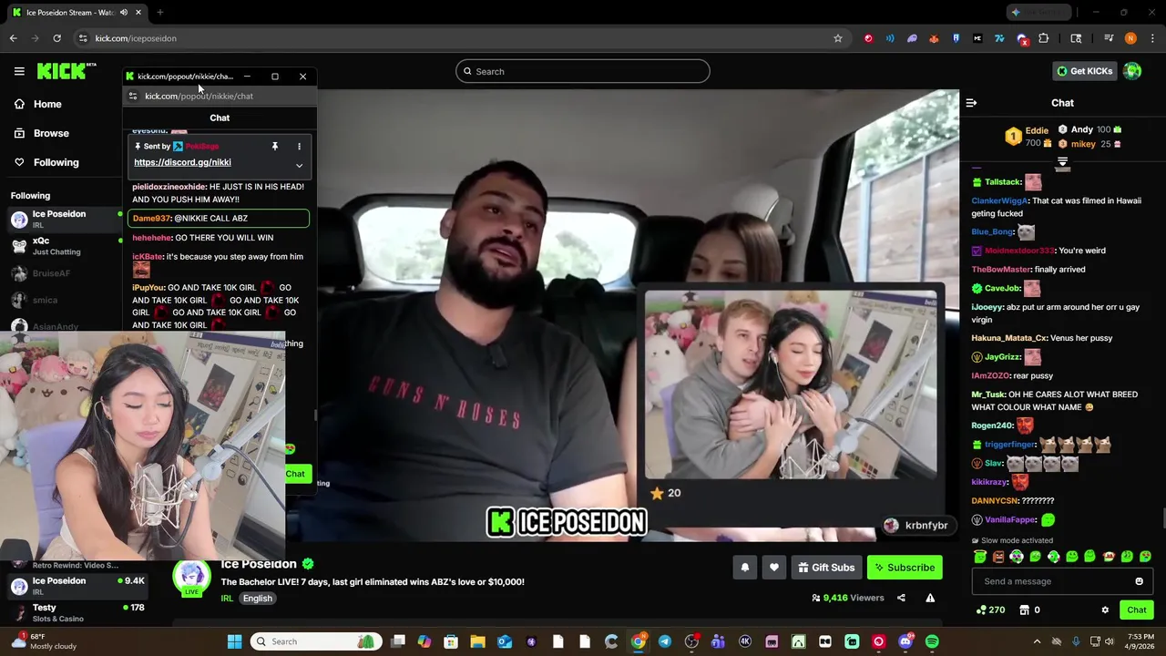Open the user profile avatar menu
Viewport: 1166px width, 656px height.
[1132, 71]
